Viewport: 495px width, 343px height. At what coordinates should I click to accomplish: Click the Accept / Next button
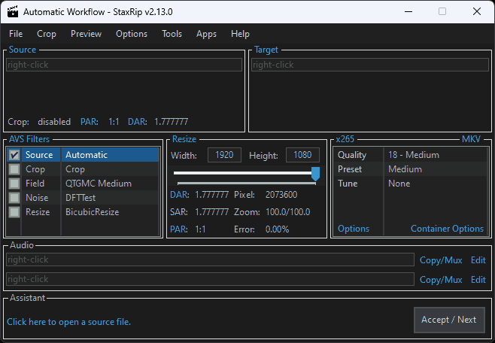coord(449,320)
